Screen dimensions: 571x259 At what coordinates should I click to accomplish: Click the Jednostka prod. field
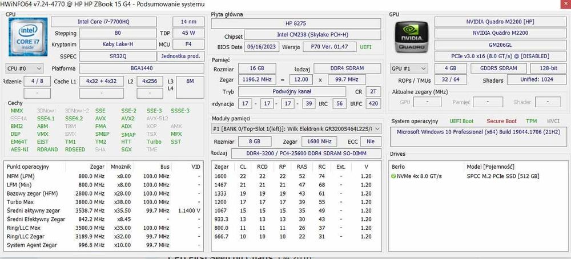180,56
